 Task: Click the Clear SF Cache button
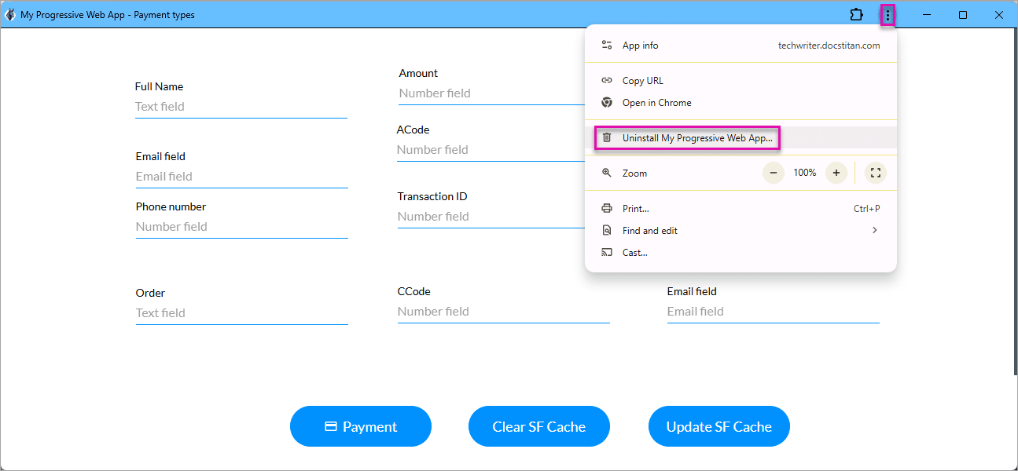(538, 427)
